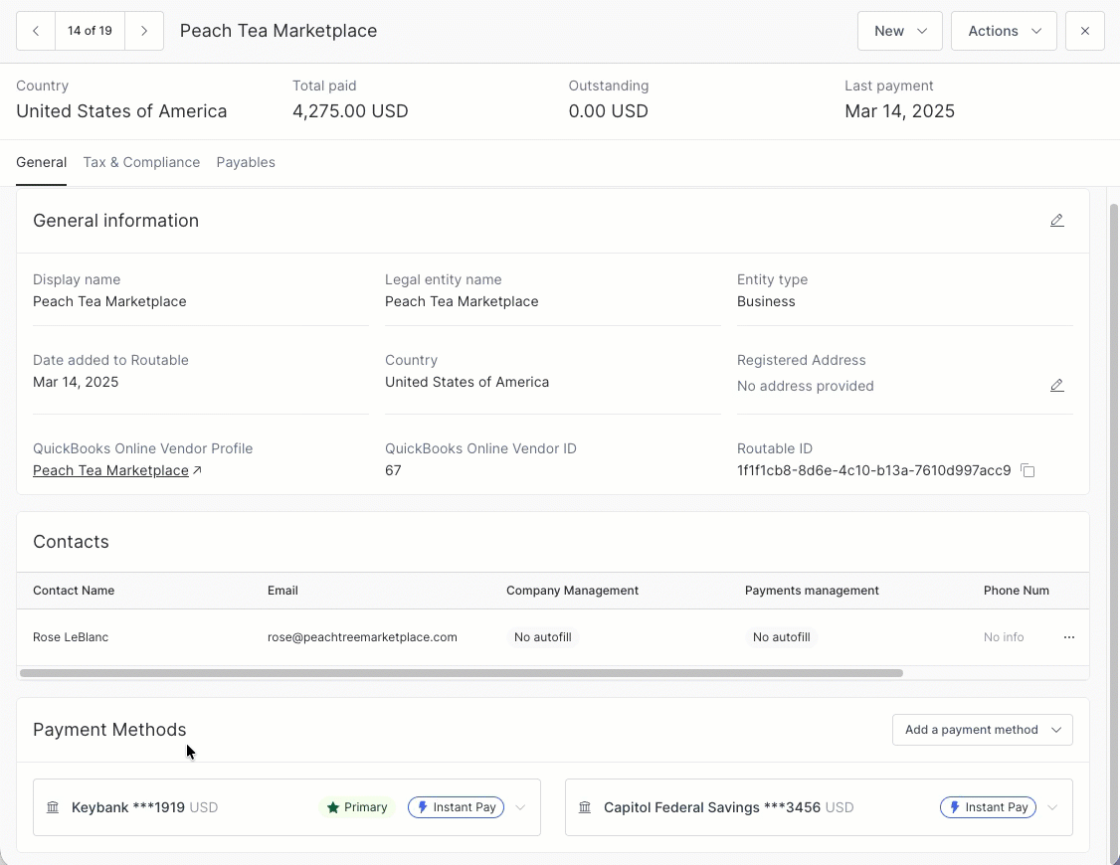Click QuickBooks Online Vendor ID value 67
Viewport: 1120px width, 865px height.
point(393,470)
